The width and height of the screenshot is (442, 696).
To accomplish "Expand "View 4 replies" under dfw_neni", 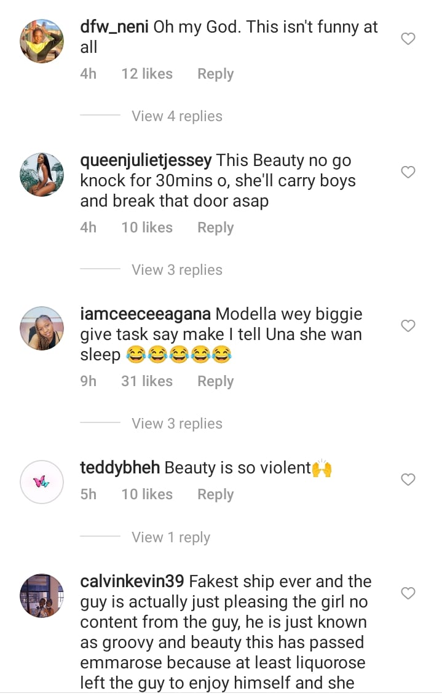I will (x=177, y=116).
